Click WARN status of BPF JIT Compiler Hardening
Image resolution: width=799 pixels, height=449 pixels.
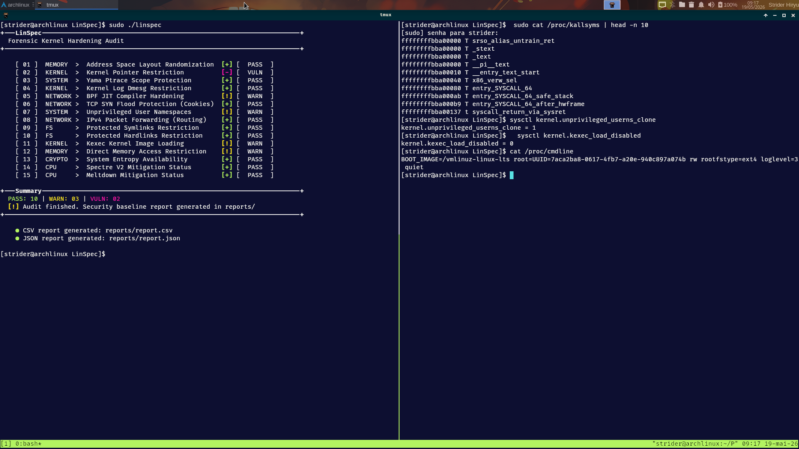(x=255, y=96)
